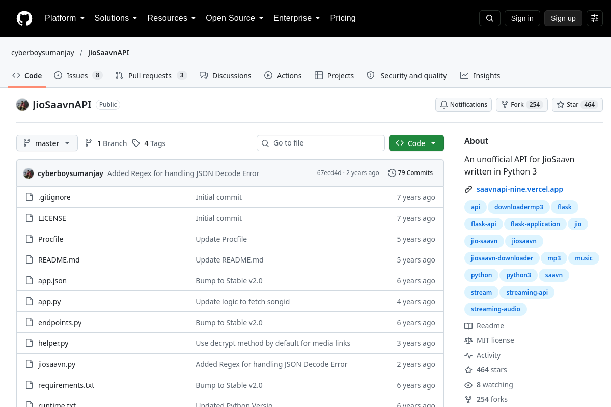Select the Code tab

[x=27, y=75]
